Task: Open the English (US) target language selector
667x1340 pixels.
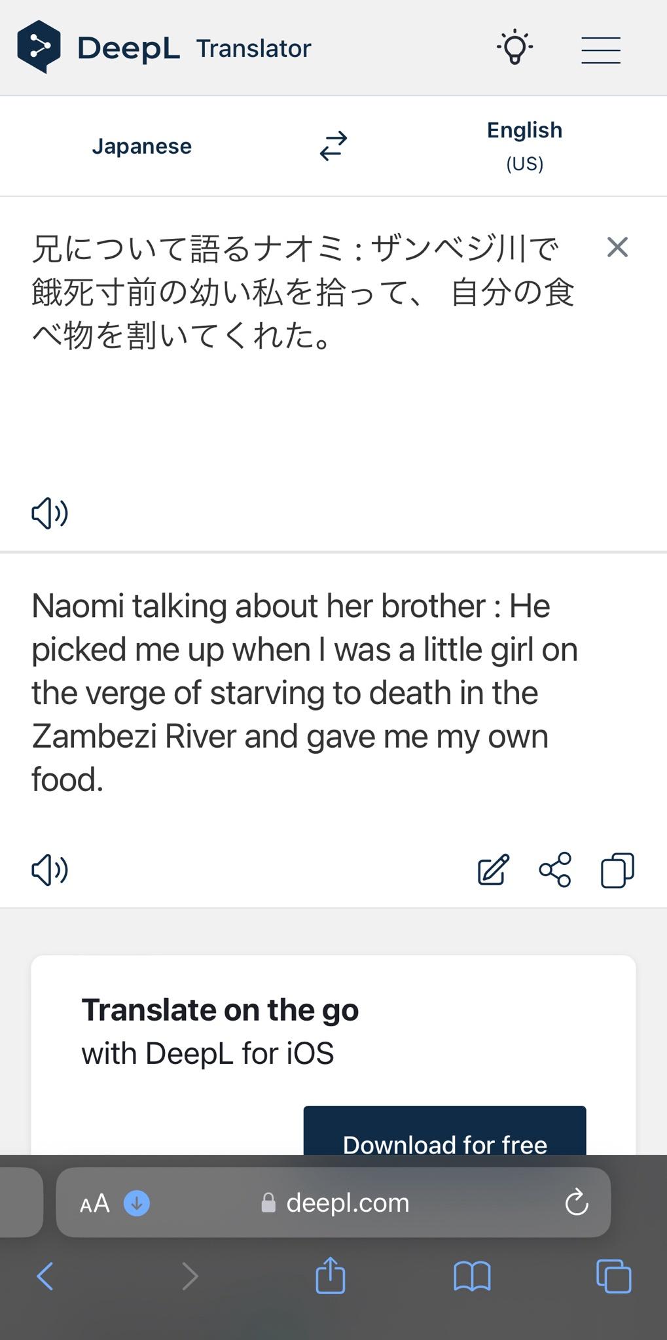Action: click(x=524, y=146)
